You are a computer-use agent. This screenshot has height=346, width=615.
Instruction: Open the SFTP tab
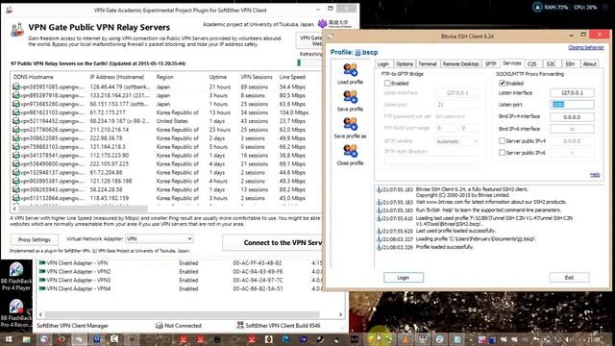pos(491,64)
